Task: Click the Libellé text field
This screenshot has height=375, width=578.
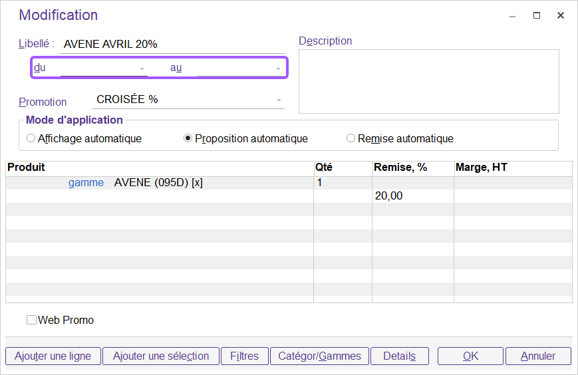Action: (x=172, y=45)
